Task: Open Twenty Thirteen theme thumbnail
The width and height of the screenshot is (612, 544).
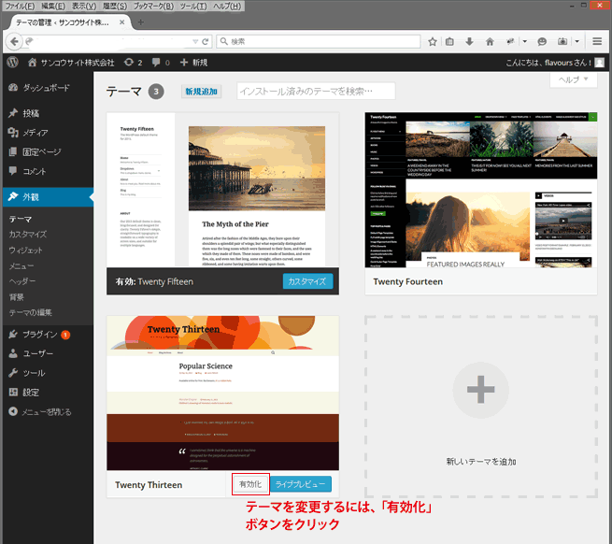Action: [222, 393]
